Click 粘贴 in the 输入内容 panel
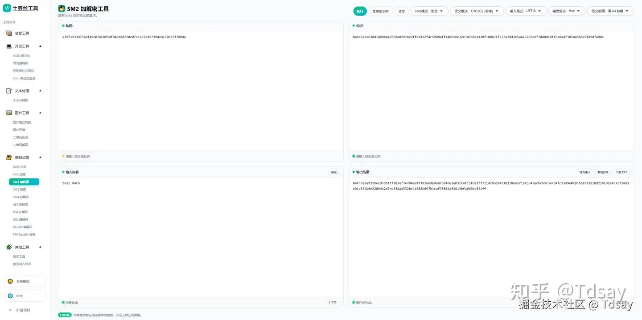642x320 pixels. (334, 172)
